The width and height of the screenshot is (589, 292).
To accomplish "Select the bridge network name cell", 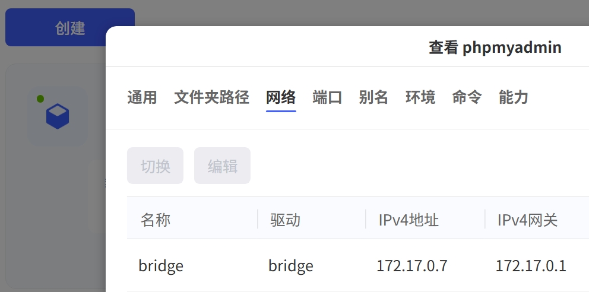I will [161, 266].
